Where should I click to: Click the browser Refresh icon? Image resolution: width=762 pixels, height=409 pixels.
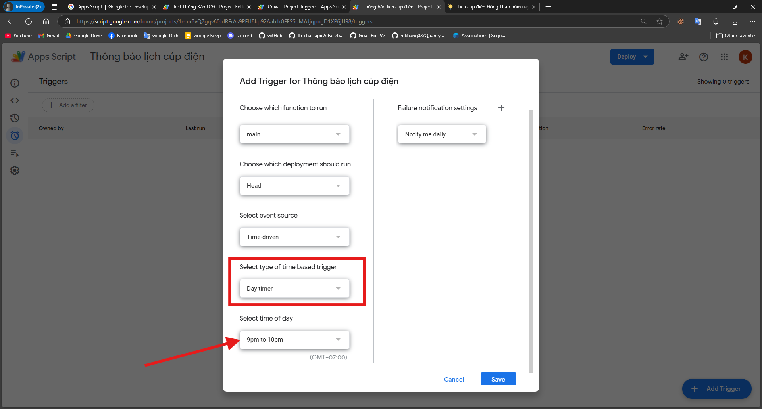[29, 21]
